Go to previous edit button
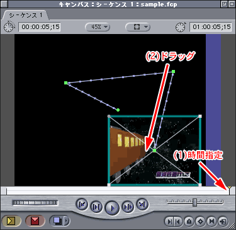Screen dimensions: 236x230 click(x=82, y=204)
